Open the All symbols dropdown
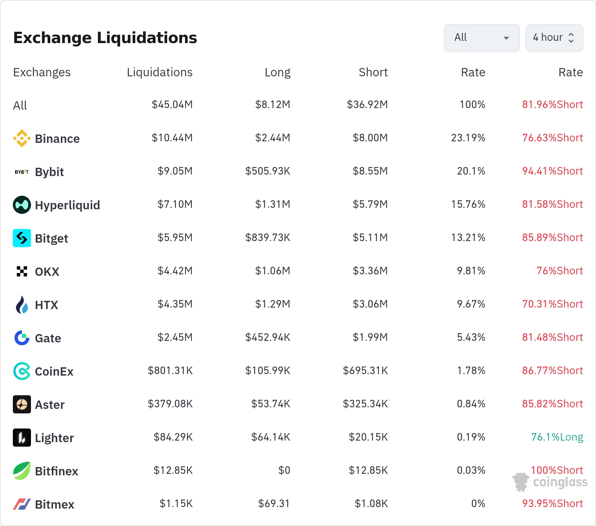Screen dimensions: 596x526 coord(482,38)
